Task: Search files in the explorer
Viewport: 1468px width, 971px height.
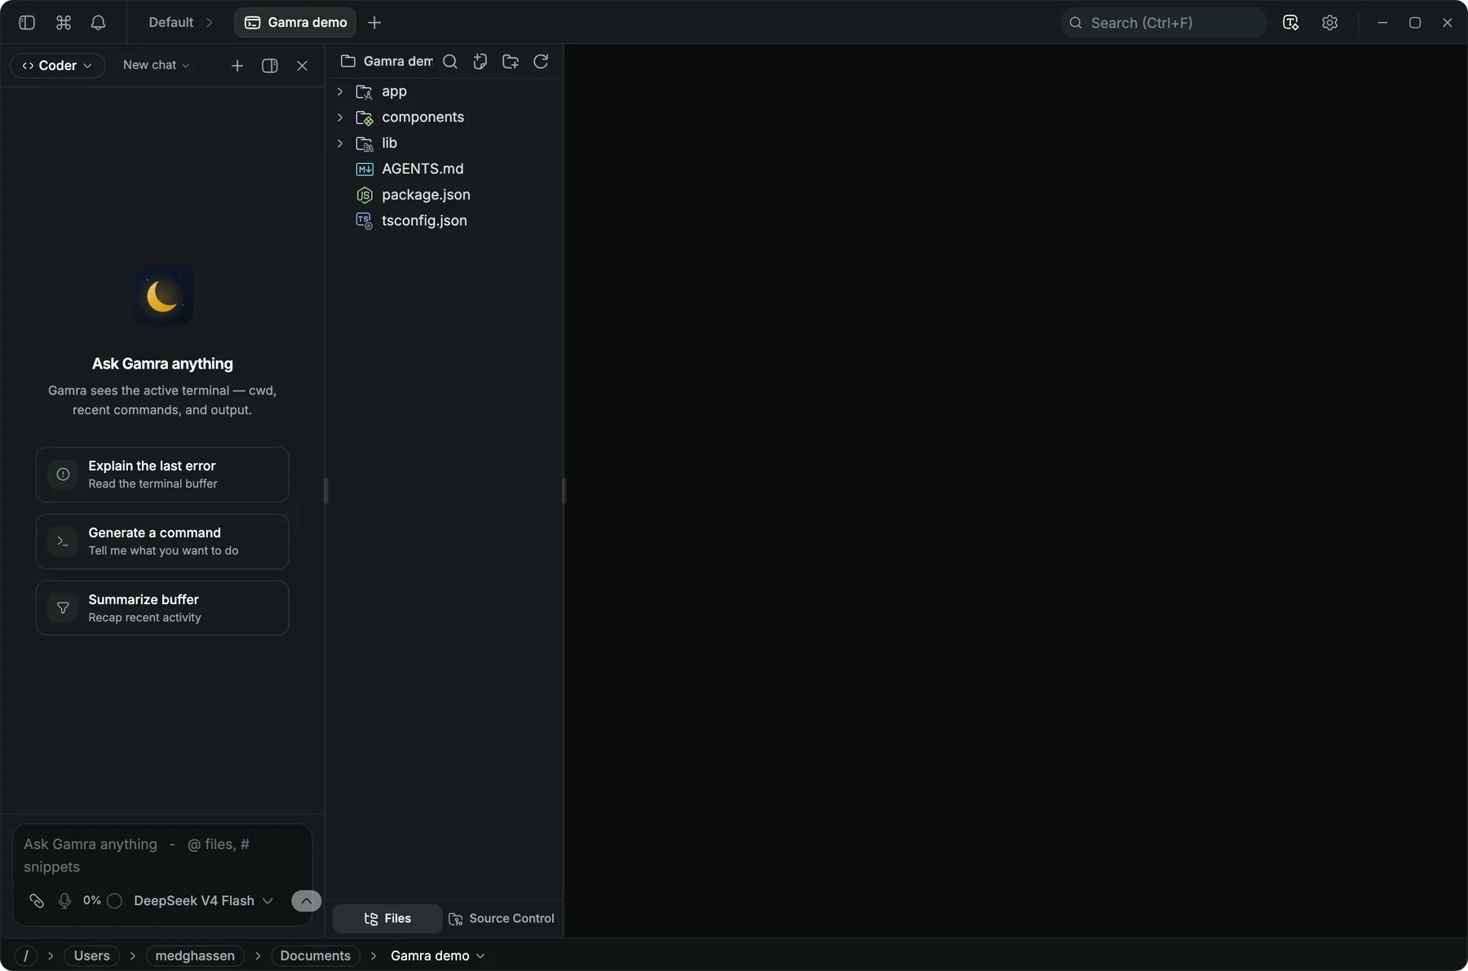Action: click(450, 61)
